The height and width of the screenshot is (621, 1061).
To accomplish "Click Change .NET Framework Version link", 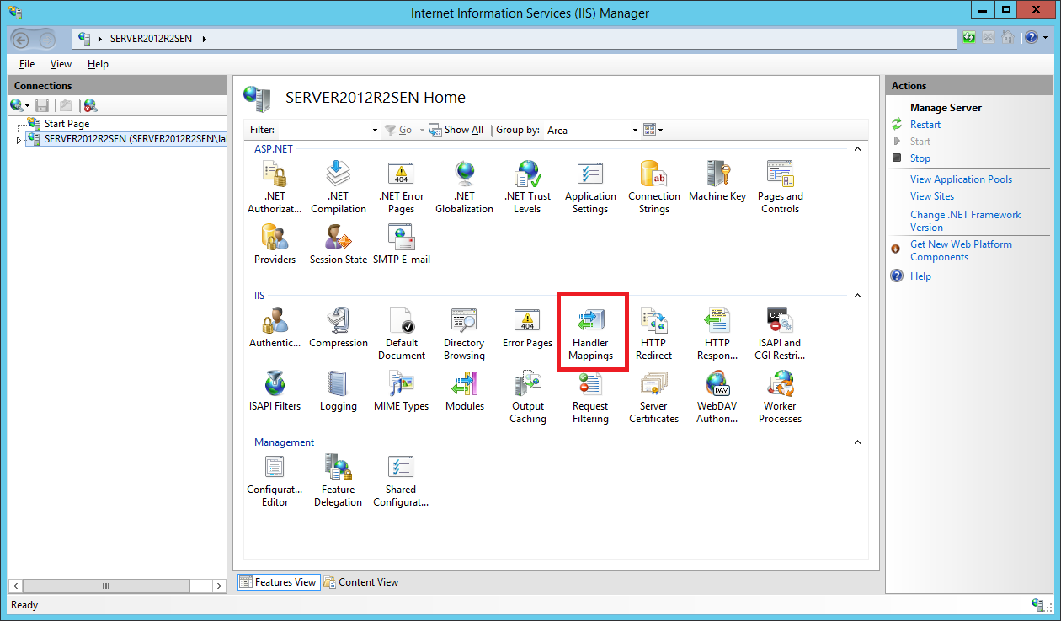I will point(965,221).
